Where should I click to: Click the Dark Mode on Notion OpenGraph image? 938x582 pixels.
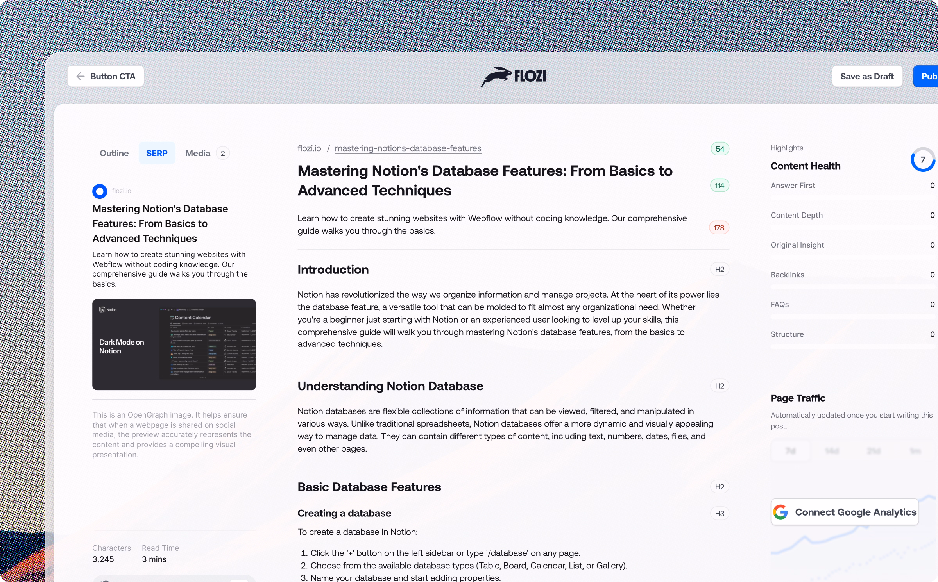click(x=174, y=345)
